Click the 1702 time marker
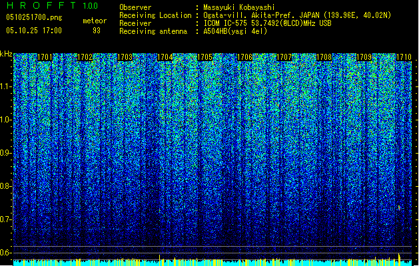 click(85, 57)
